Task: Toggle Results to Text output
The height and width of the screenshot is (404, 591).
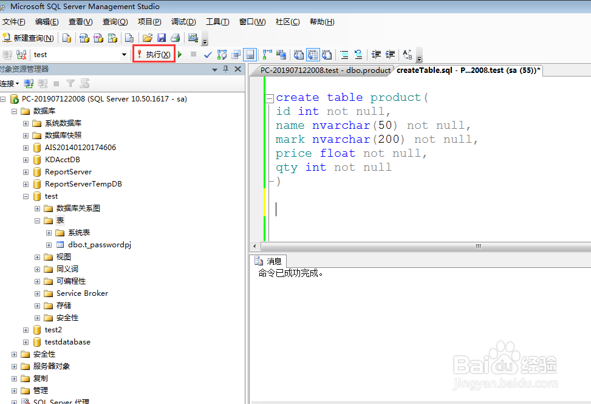Action: (x=298, y=55)
